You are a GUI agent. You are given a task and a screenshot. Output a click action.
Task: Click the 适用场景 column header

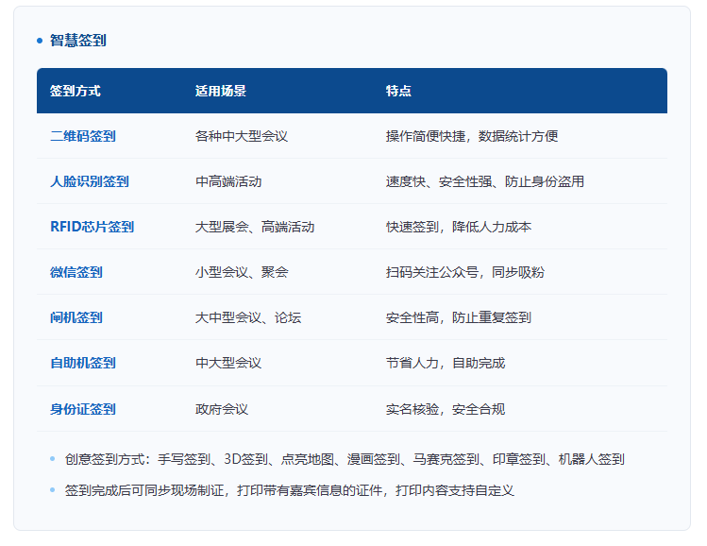coord(221,91)
